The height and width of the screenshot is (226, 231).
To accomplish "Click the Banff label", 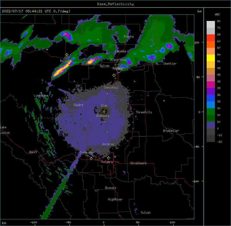I will coord(33,152).
